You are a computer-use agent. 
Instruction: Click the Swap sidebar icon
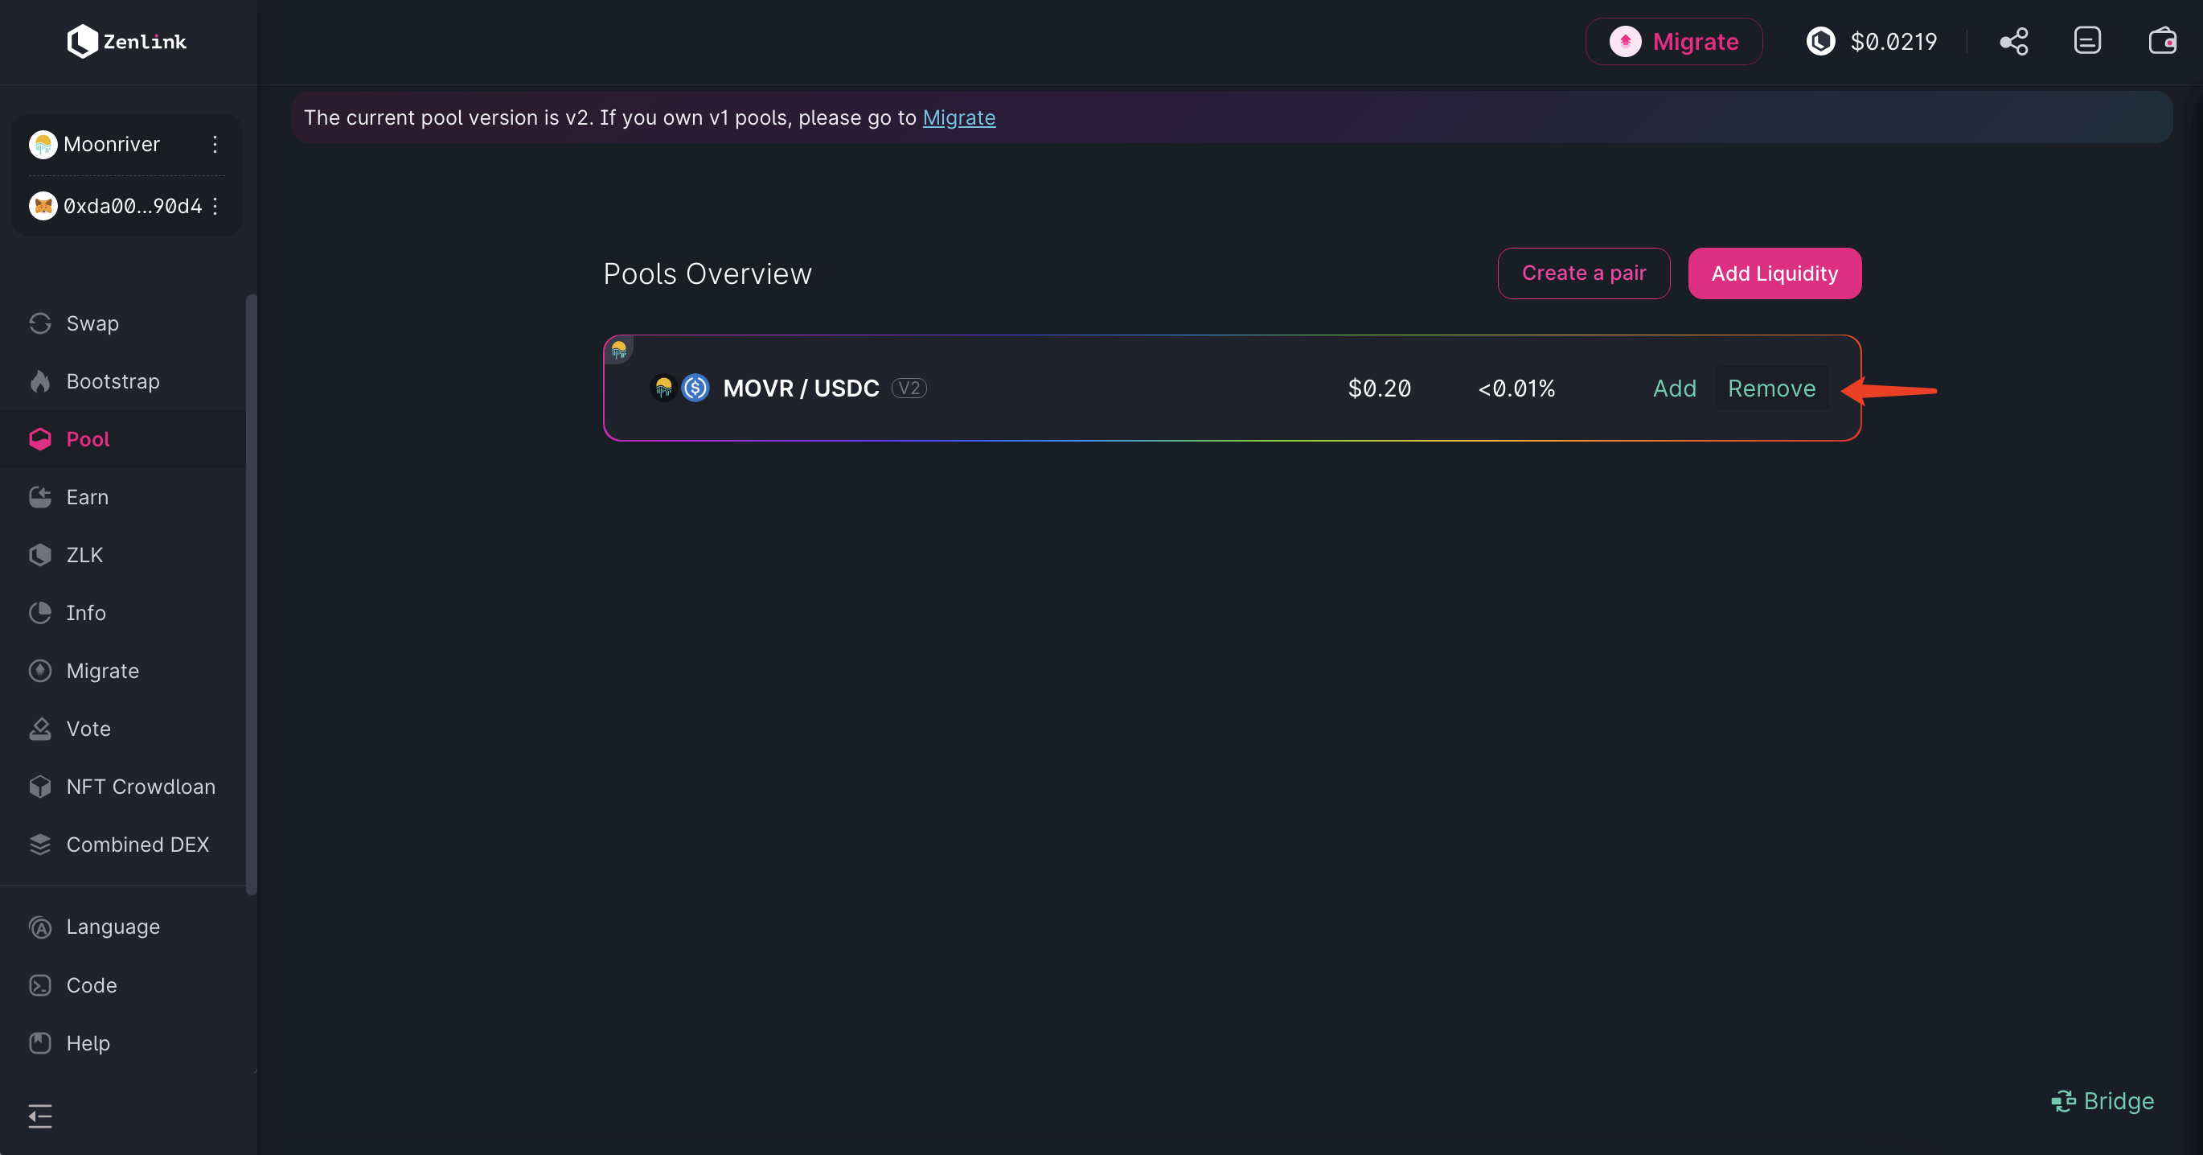(x=40, y=323)
